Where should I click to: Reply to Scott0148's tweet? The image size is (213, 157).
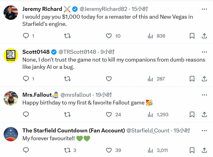[26, 79]
